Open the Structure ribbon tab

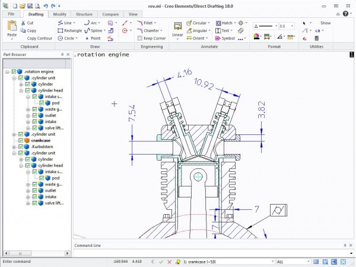[x=84, y=13]
